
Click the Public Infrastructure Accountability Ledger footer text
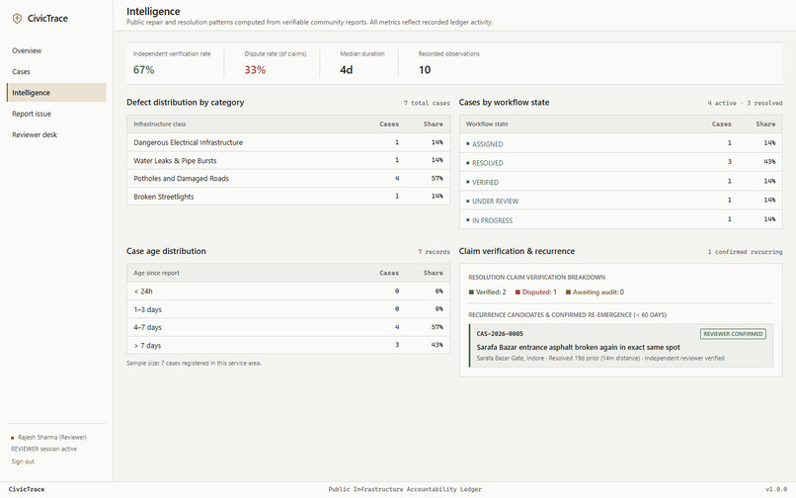click(405, 489)
